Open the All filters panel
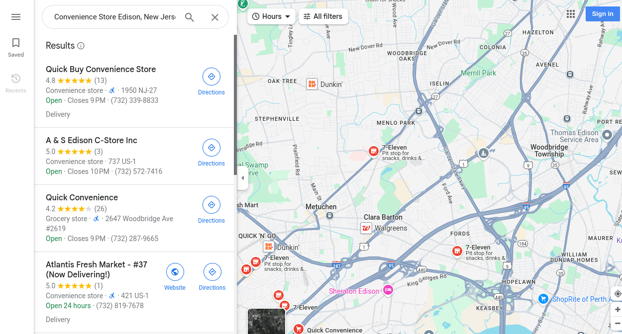622x334 pixels. tap(323, 16)
